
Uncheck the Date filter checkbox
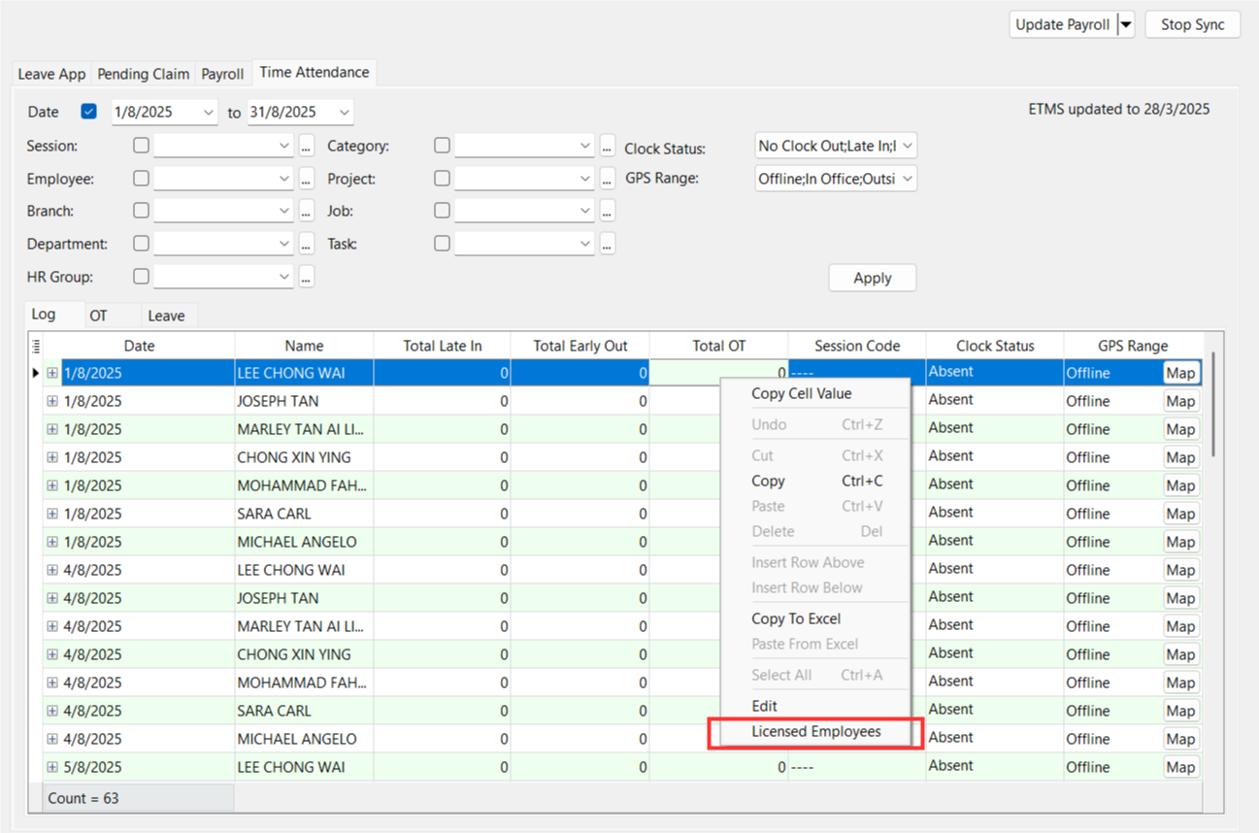(x=89, y=112)
